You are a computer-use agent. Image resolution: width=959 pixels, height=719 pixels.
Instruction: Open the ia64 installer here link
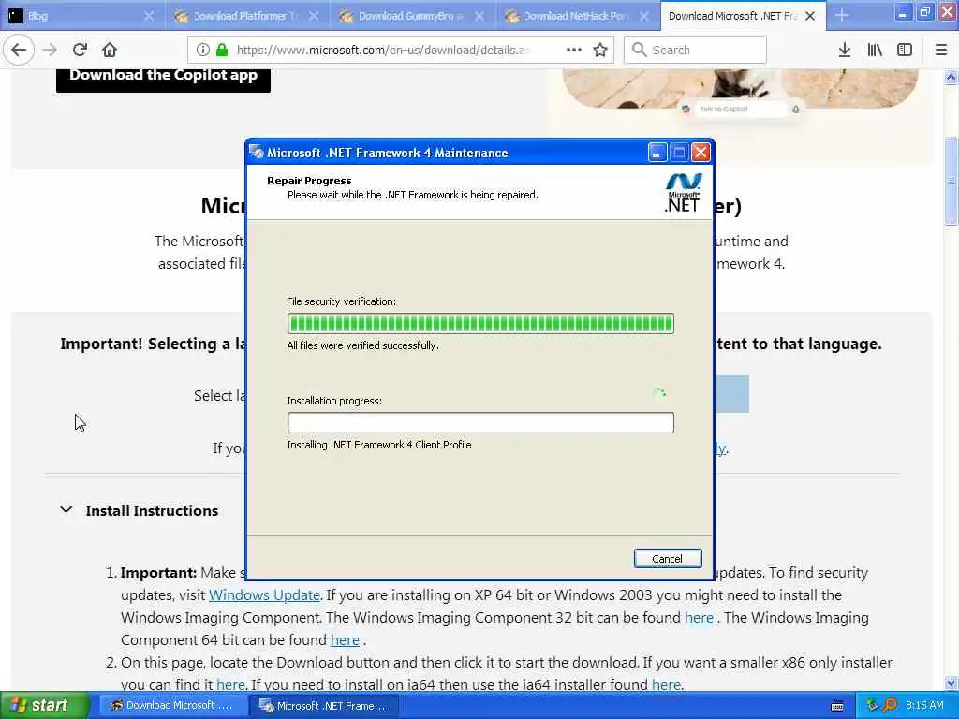[666, 684]
